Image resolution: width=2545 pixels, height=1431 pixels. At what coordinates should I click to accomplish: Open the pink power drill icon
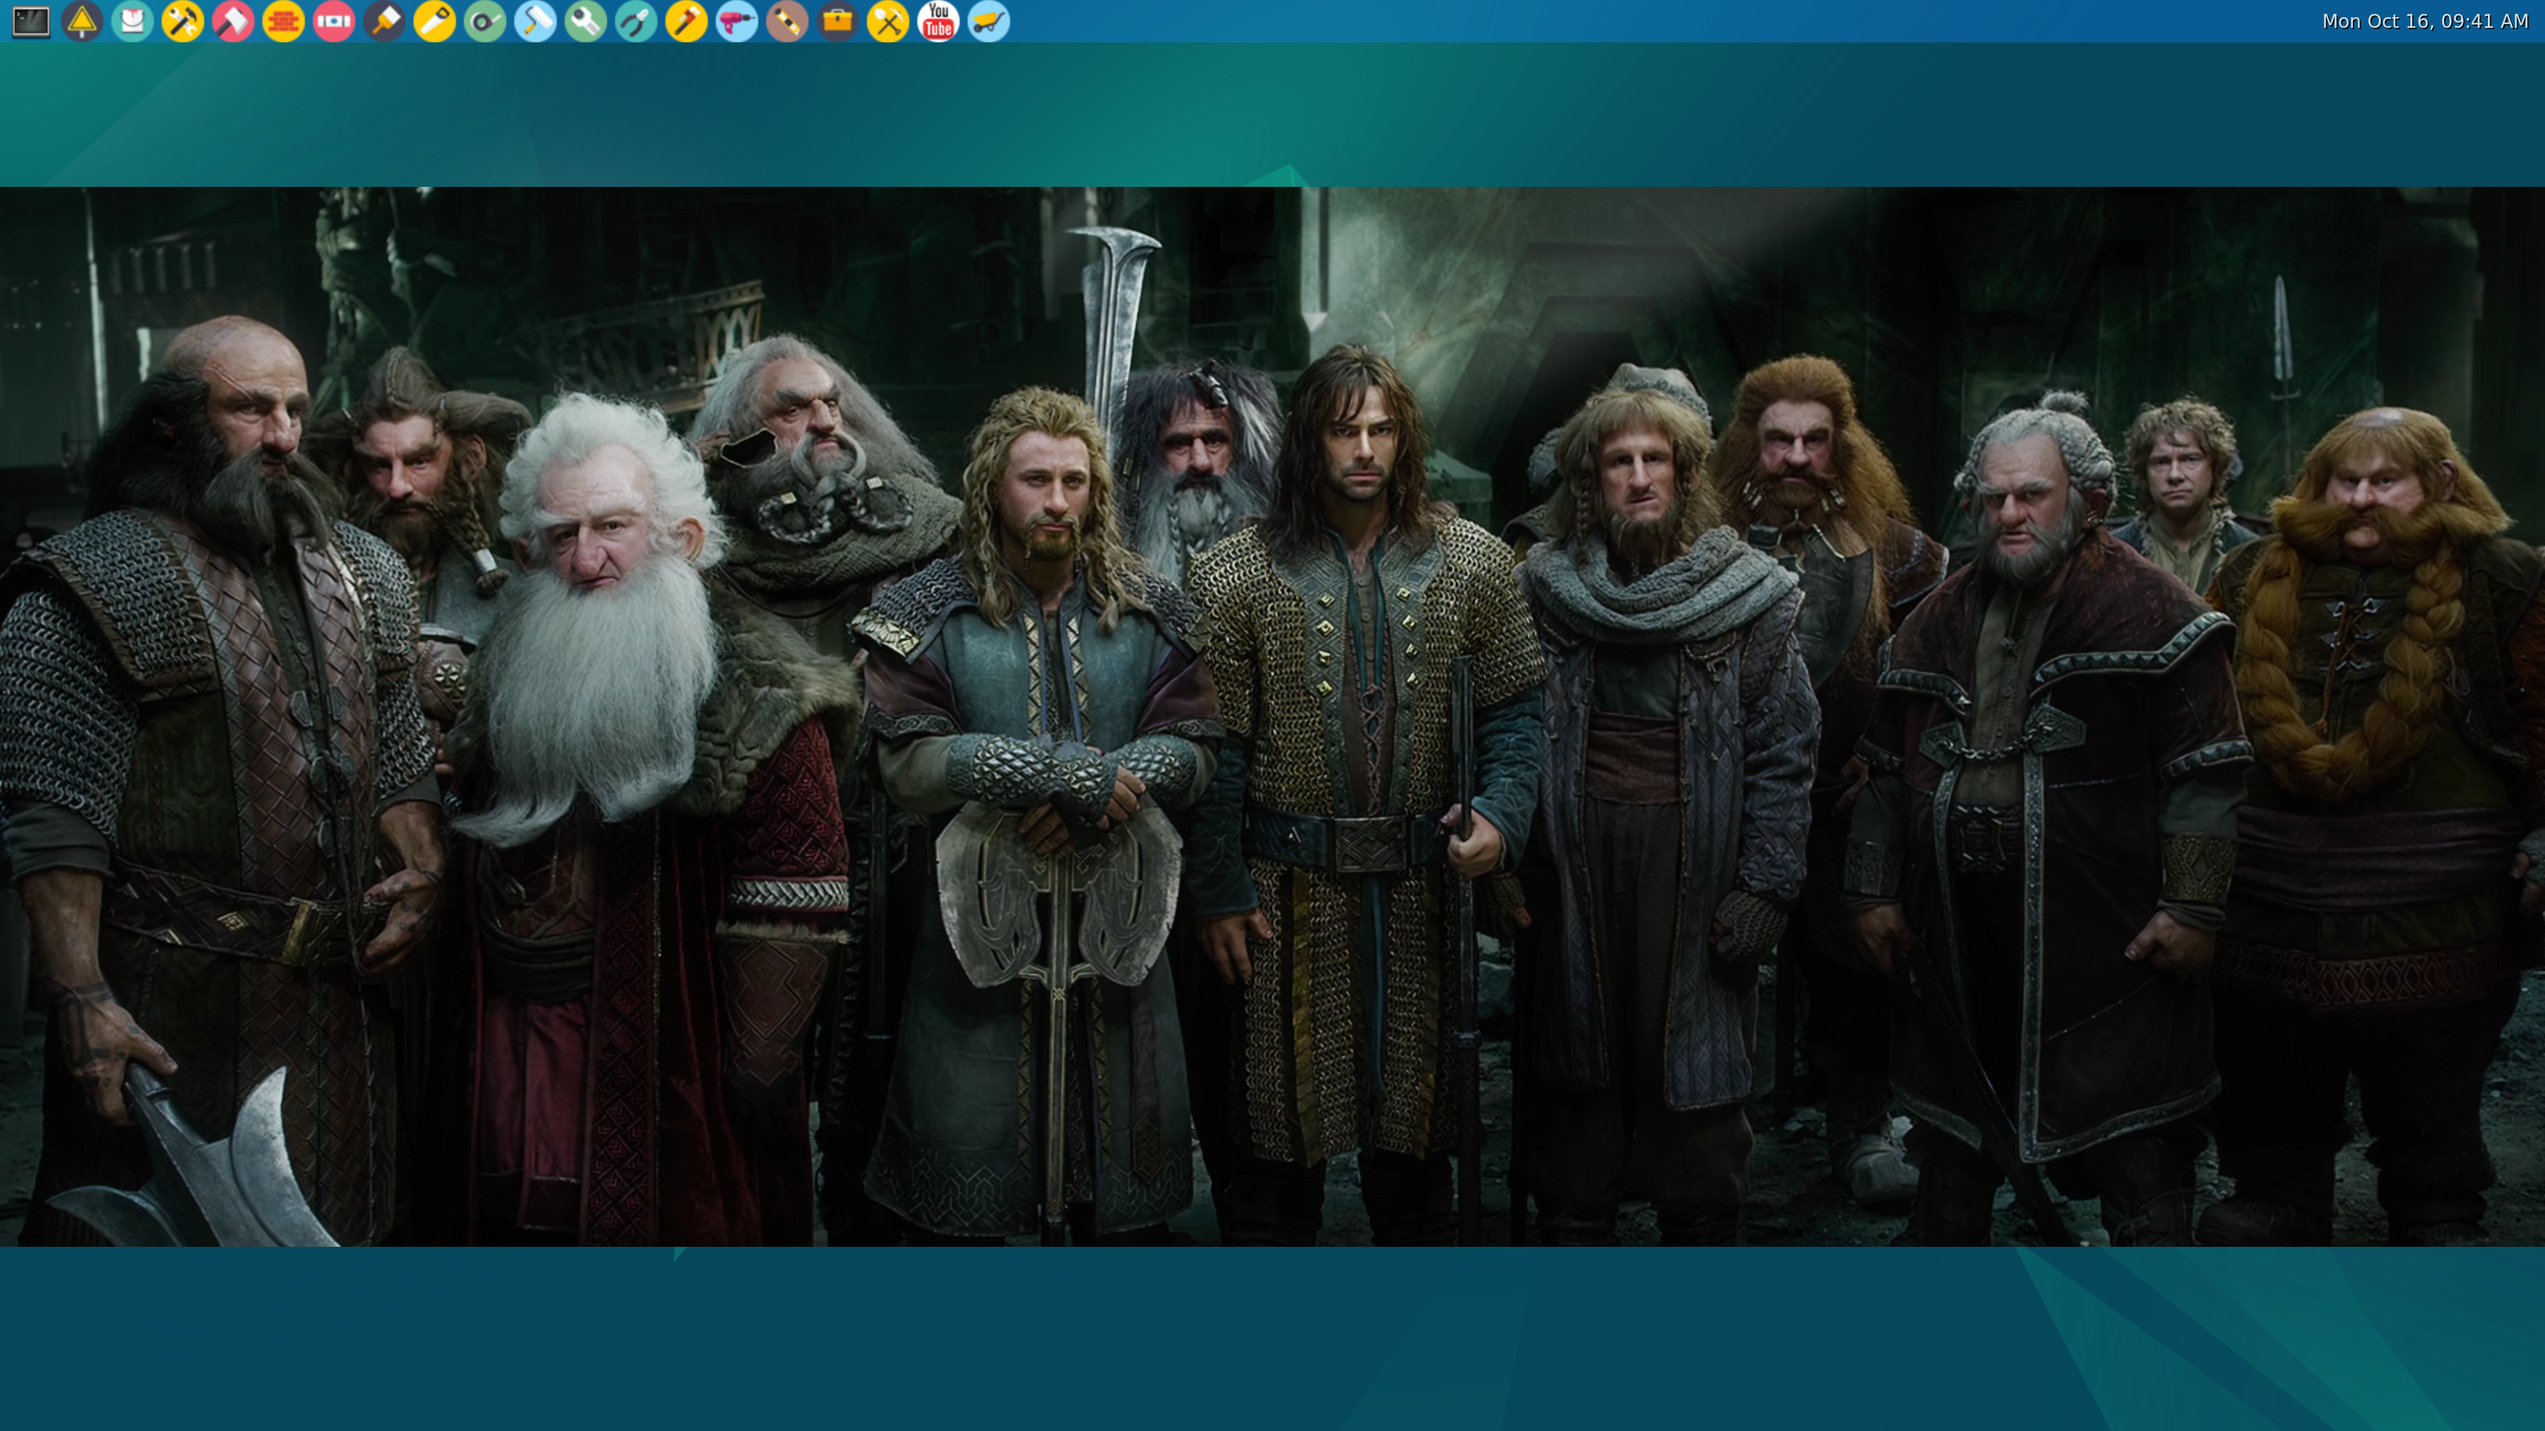737,21
